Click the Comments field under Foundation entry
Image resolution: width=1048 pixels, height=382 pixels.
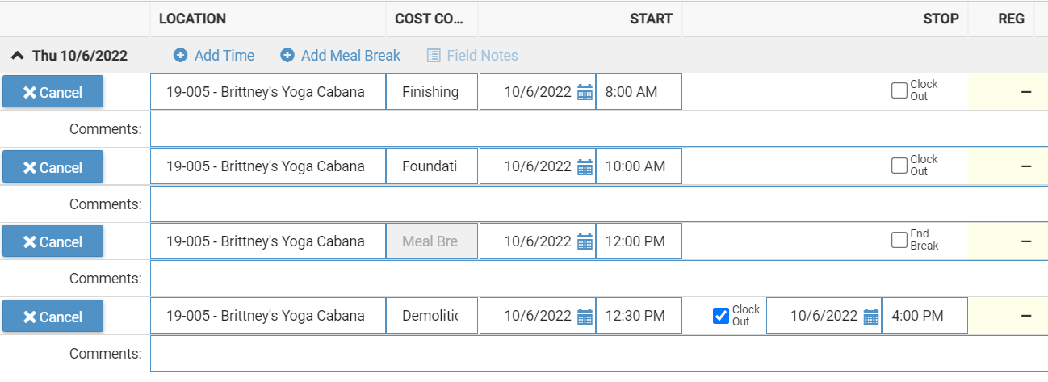[x=597, y=204]
